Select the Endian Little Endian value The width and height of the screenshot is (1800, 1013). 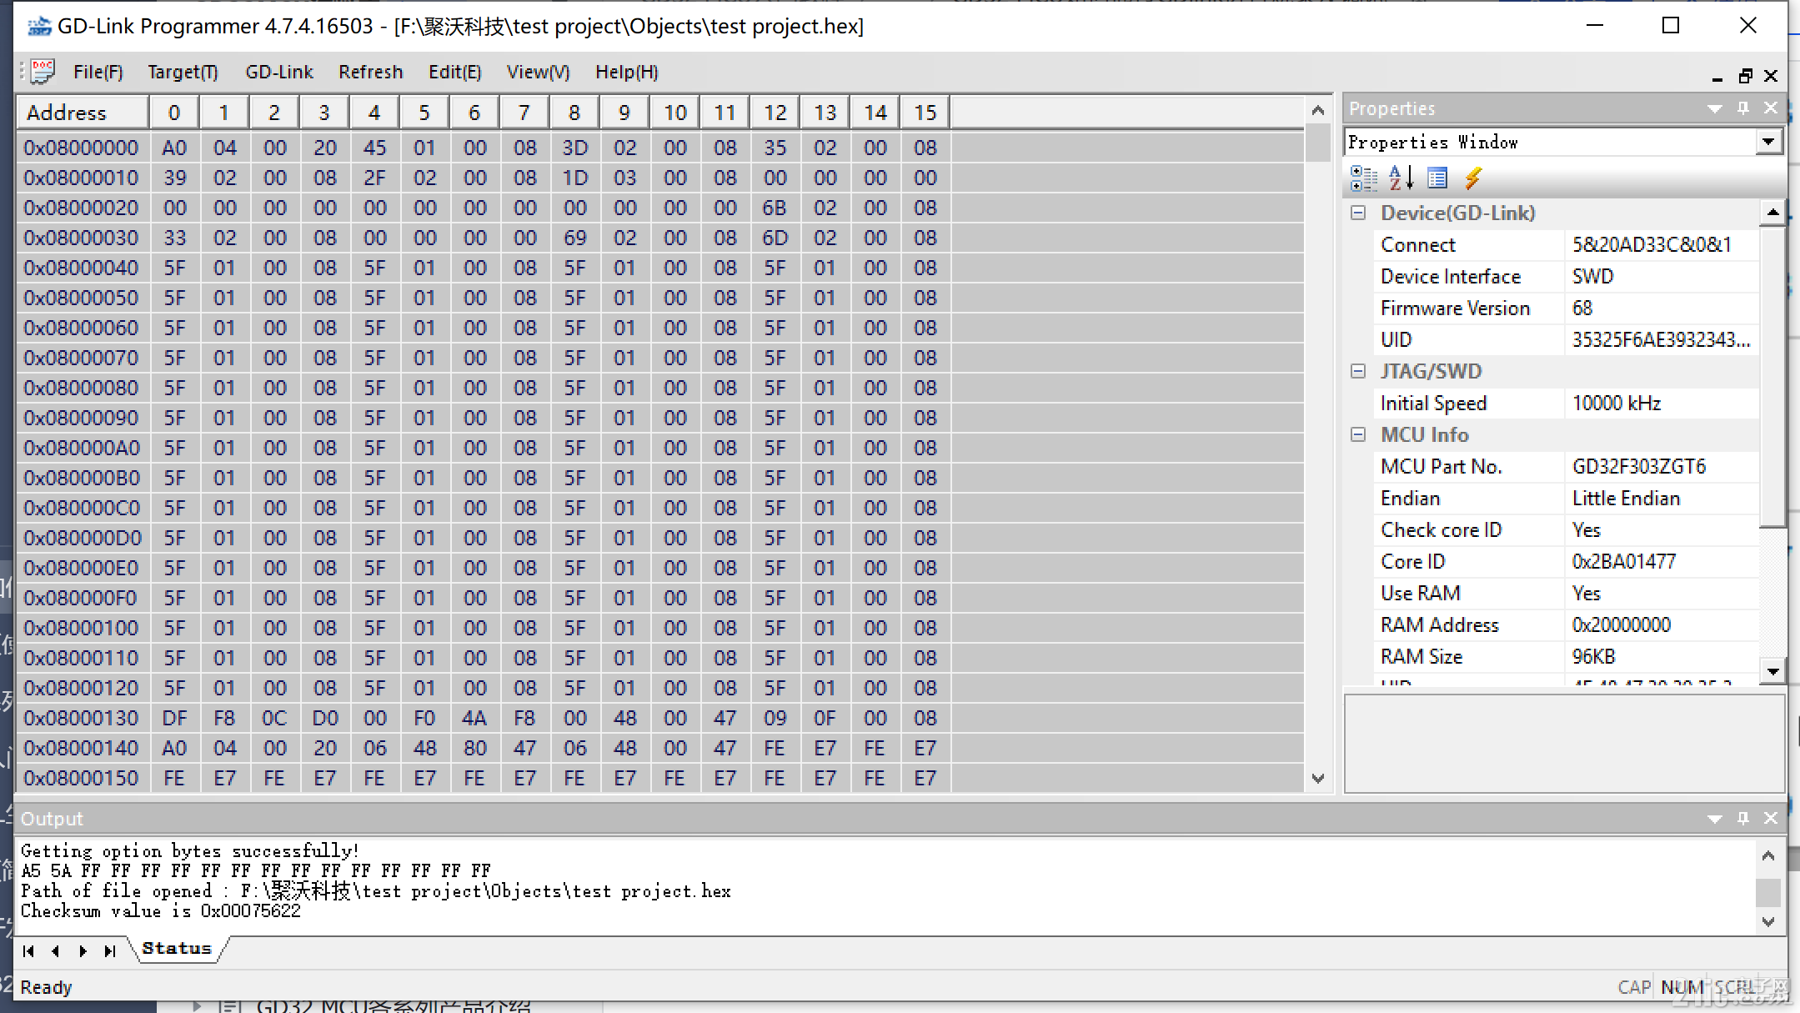pyautogui.click(x=1661, y=498)
